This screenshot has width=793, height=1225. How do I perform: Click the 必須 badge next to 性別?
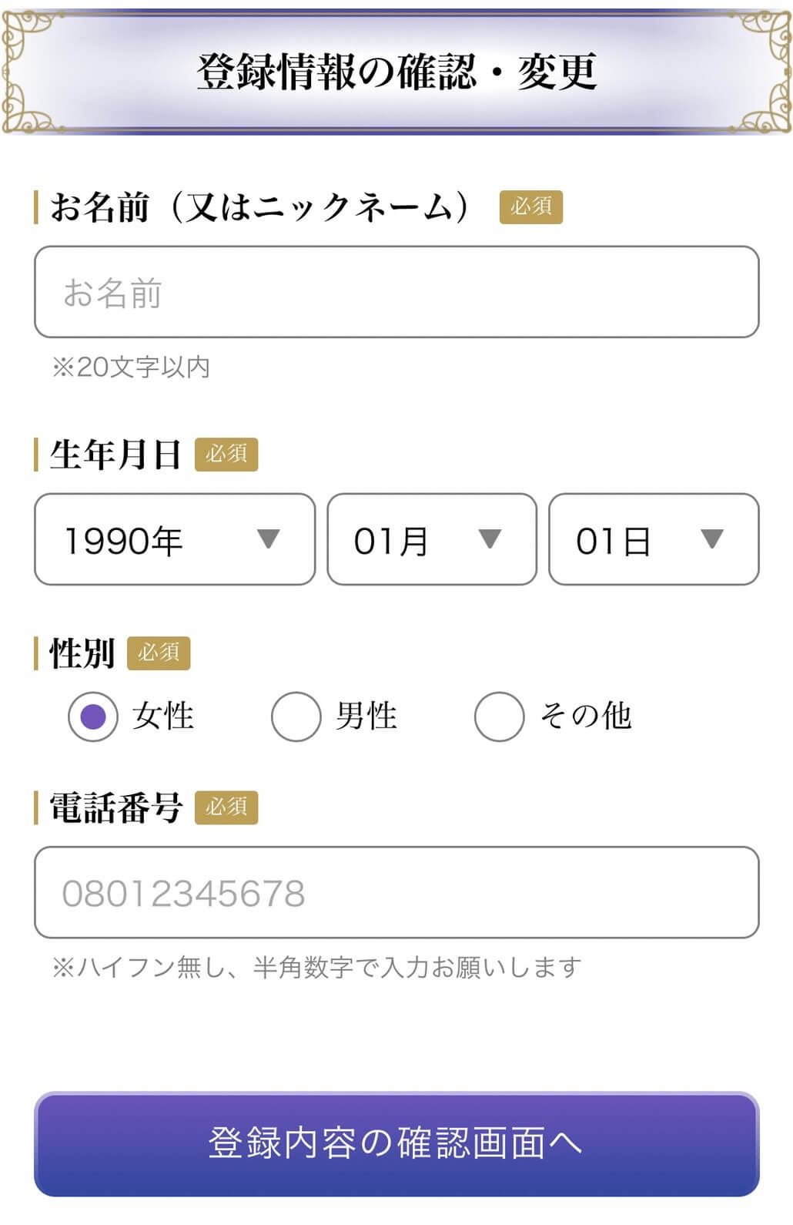[158, 653]
